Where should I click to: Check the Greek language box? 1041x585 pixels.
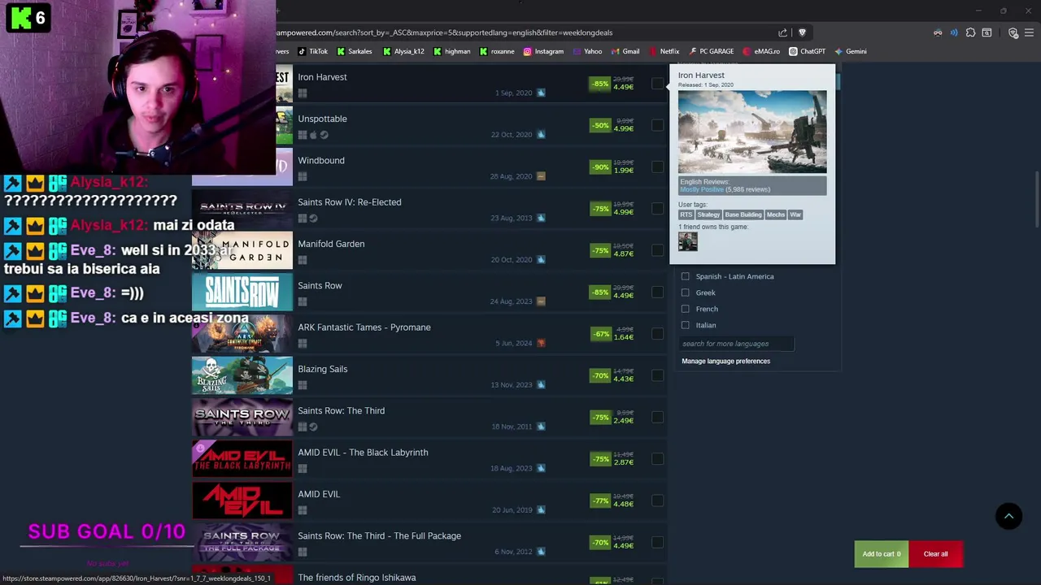686,292
